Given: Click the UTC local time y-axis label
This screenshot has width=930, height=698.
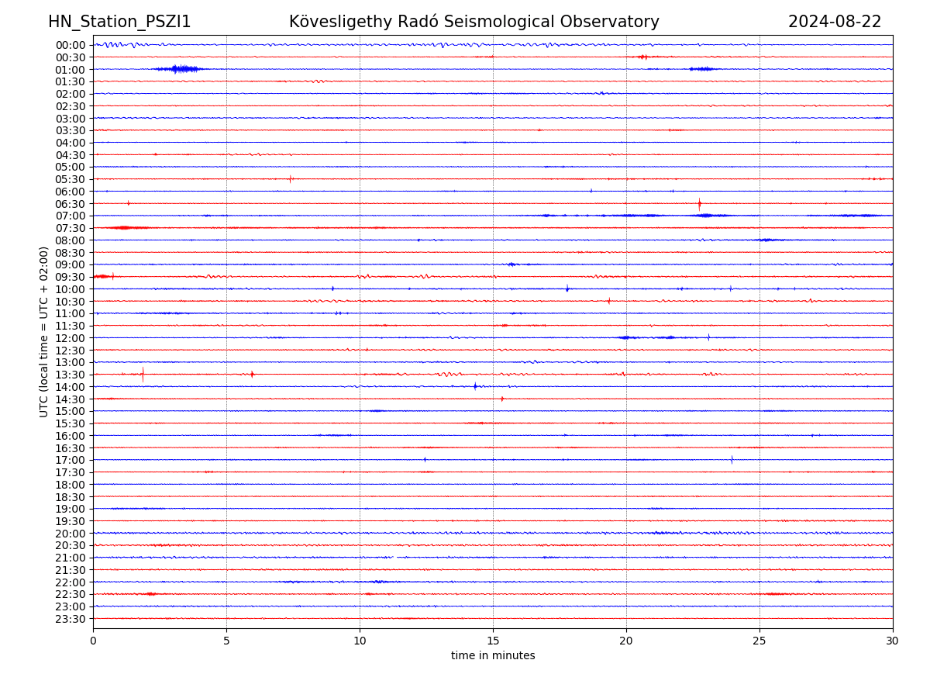Looking at the screenshot, I should tap(44, 331).
